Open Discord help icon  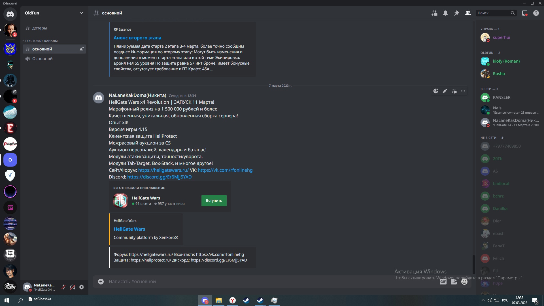[536, 13]
